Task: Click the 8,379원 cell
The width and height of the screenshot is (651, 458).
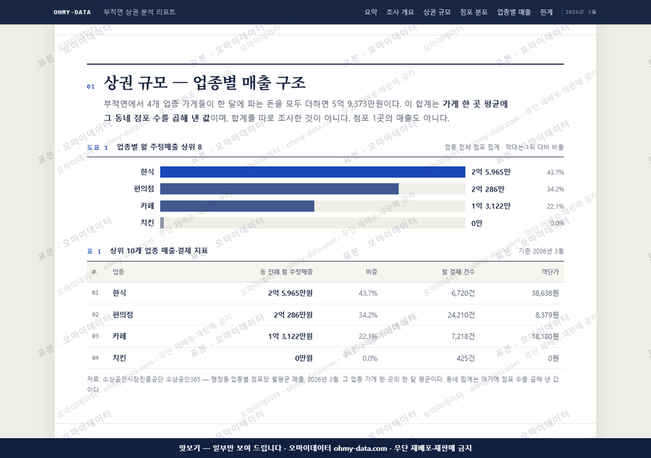Action: tap(547, 315)
